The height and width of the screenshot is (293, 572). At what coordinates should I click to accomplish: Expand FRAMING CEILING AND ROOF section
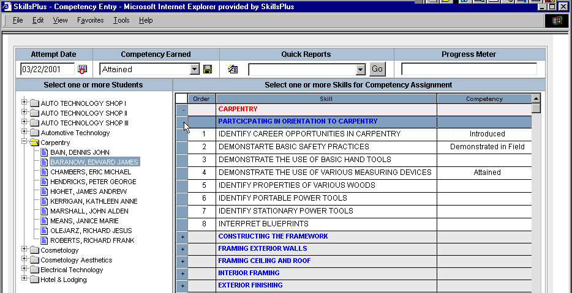point(183,261)
